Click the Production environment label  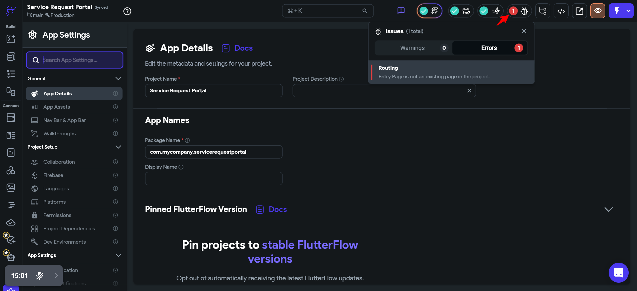(x=60, y=15)
